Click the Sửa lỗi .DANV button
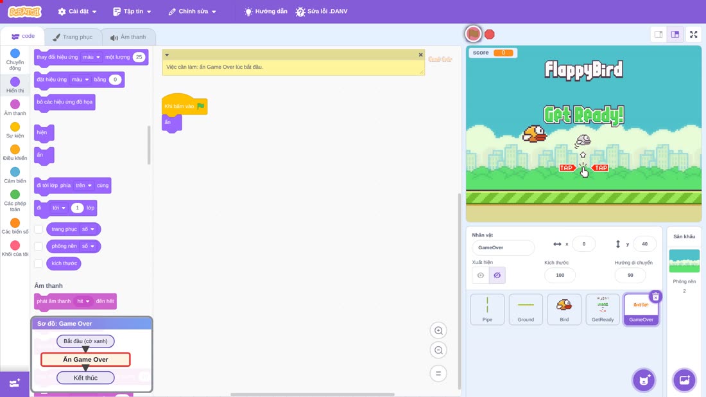Viewport: 706px width, 397px height. click(322, 12)
